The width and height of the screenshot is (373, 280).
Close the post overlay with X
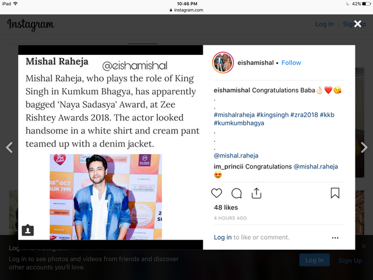[357, 23]
